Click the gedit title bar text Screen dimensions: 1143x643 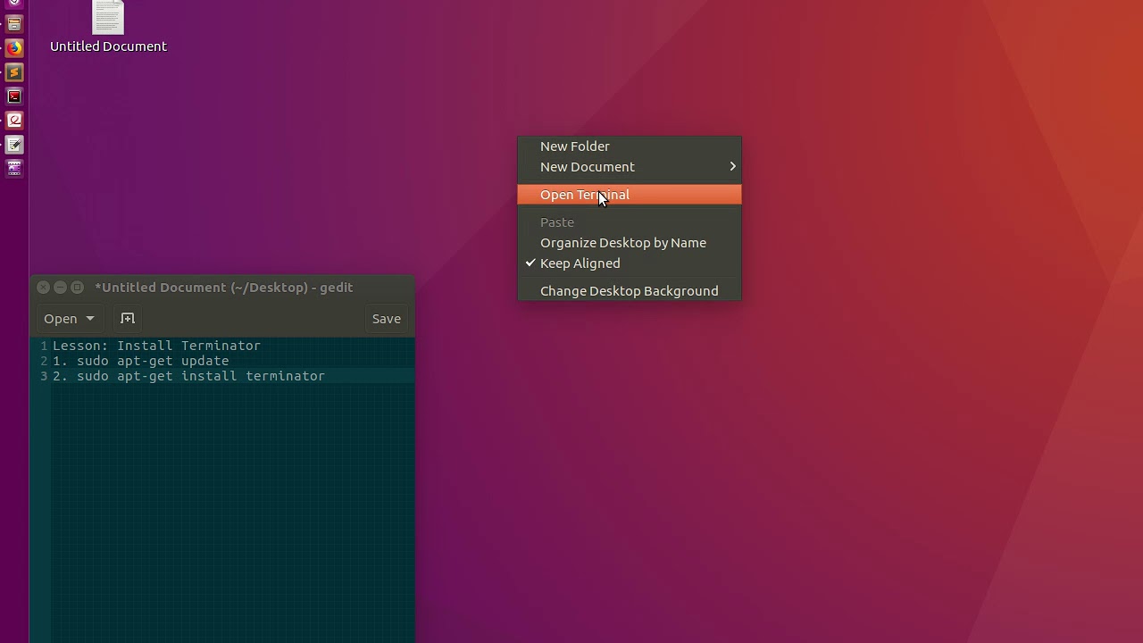click(224, 288)
